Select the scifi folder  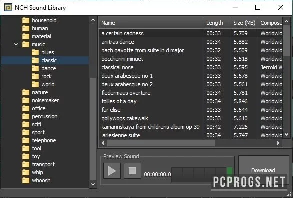pyautogui.click(x=32, y=124)
